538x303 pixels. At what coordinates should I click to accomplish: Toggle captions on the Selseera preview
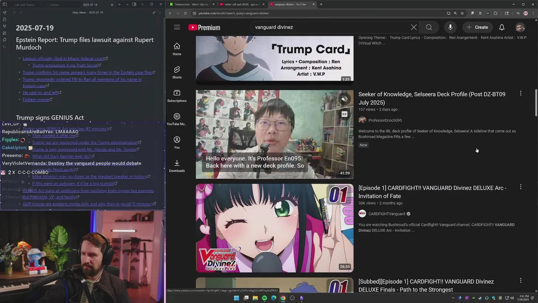[344, 114]
